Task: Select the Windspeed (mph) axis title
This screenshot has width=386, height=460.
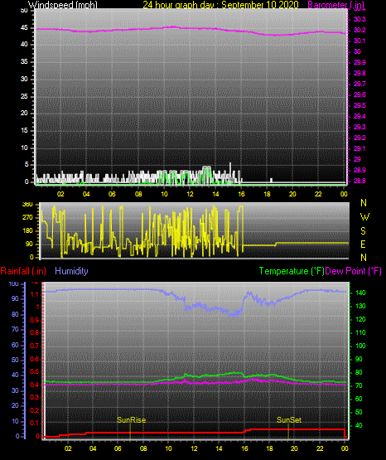Action: (63, 5)
